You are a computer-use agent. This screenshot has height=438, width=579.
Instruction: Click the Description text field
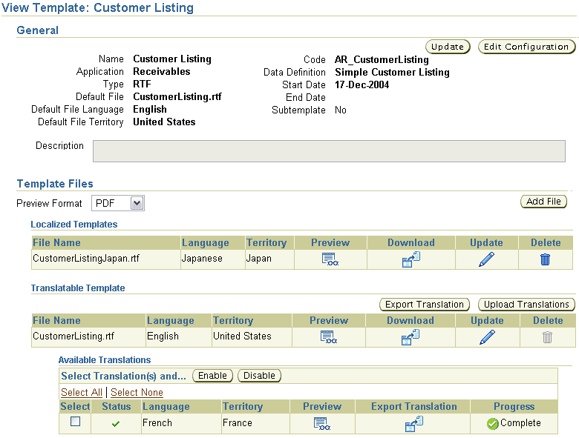click(x=329, y=150)
